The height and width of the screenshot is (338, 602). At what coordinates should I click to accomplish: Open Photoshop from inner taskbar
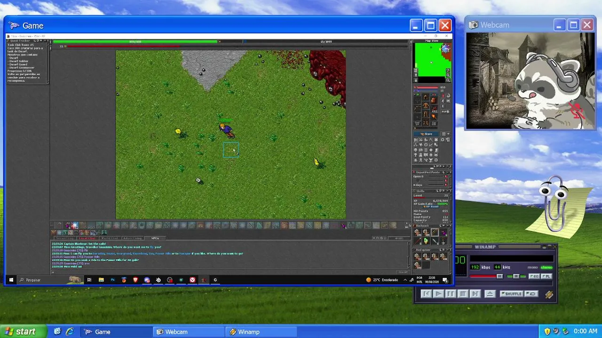click(112, 280)
